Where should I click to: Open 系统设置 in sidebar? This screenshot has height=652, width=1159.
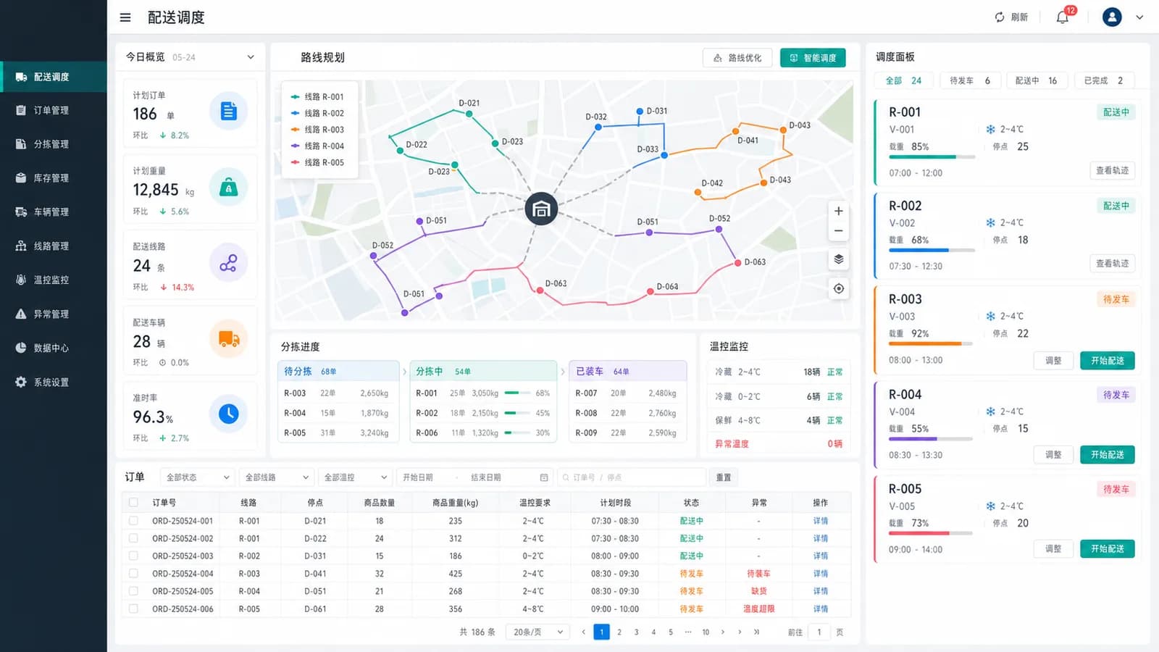tap(54, 382)
